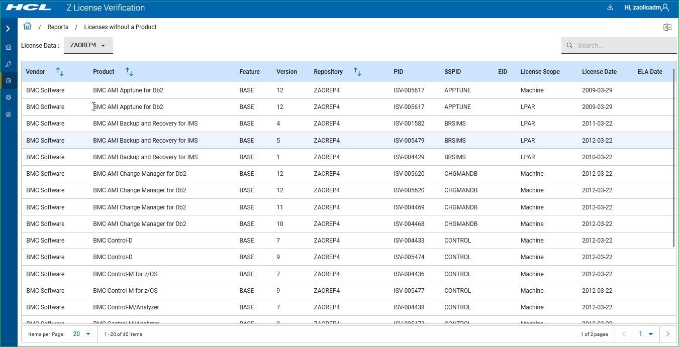Go to the next page of results

667,334
